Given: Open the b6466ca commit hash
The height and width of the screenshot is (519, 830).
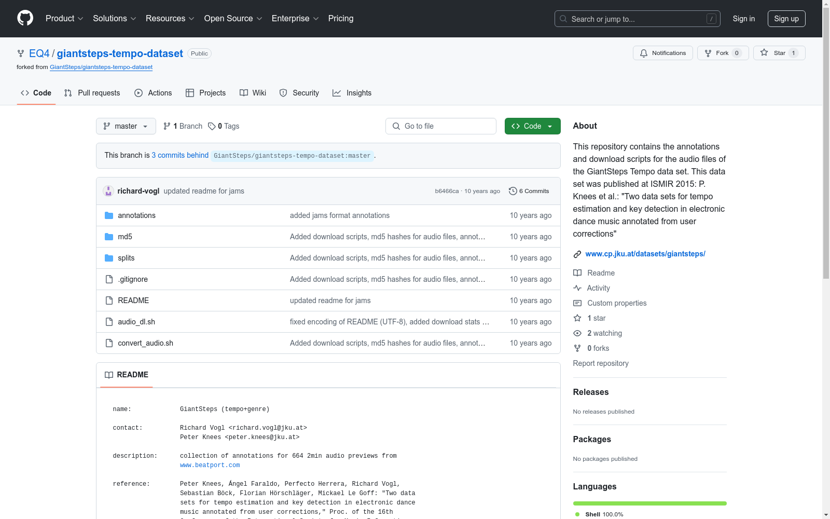Looking at the screenshot, I should pyautogui.click(x=447, y=191).
